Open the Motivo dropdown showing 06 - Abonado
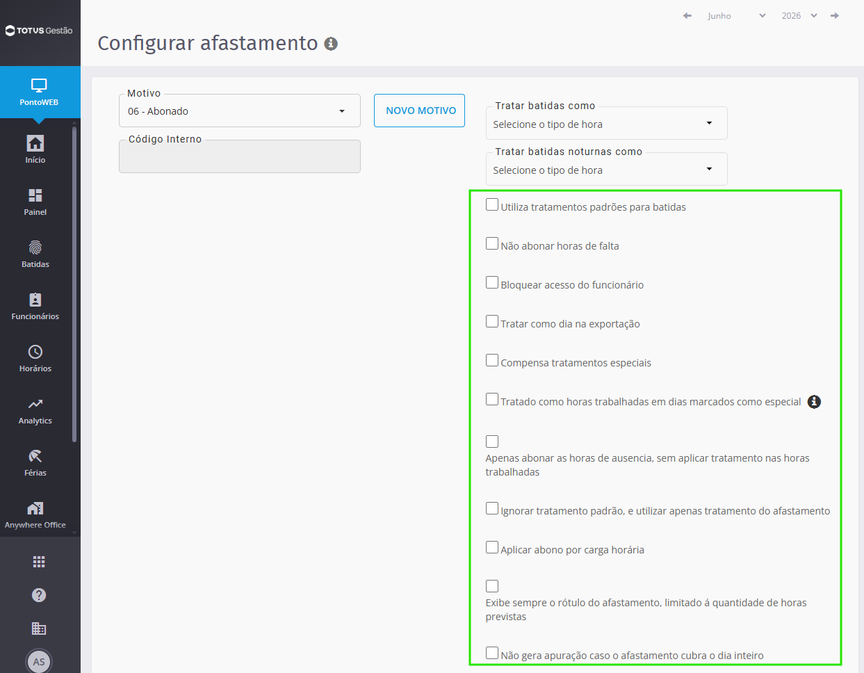 pos(240,111)
